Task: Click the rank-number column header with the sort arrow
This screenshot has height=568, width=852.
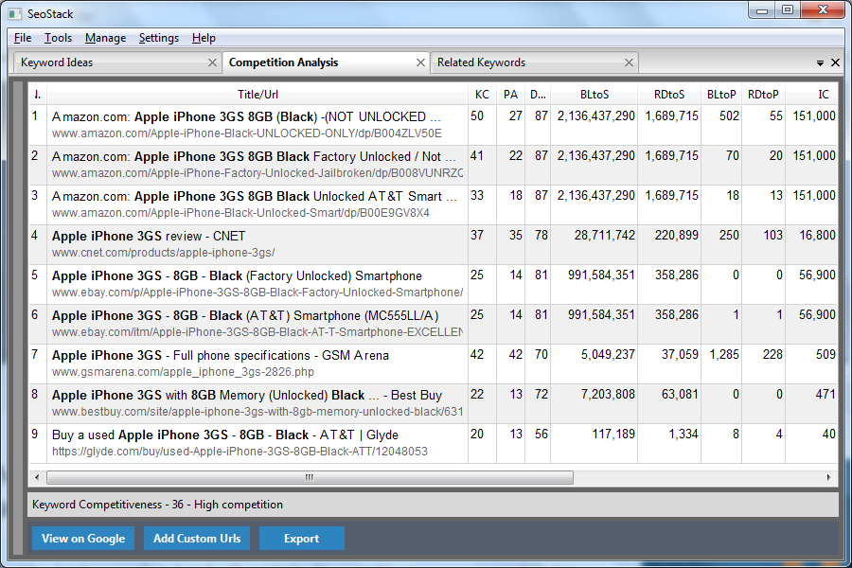Action: [38, 95]
